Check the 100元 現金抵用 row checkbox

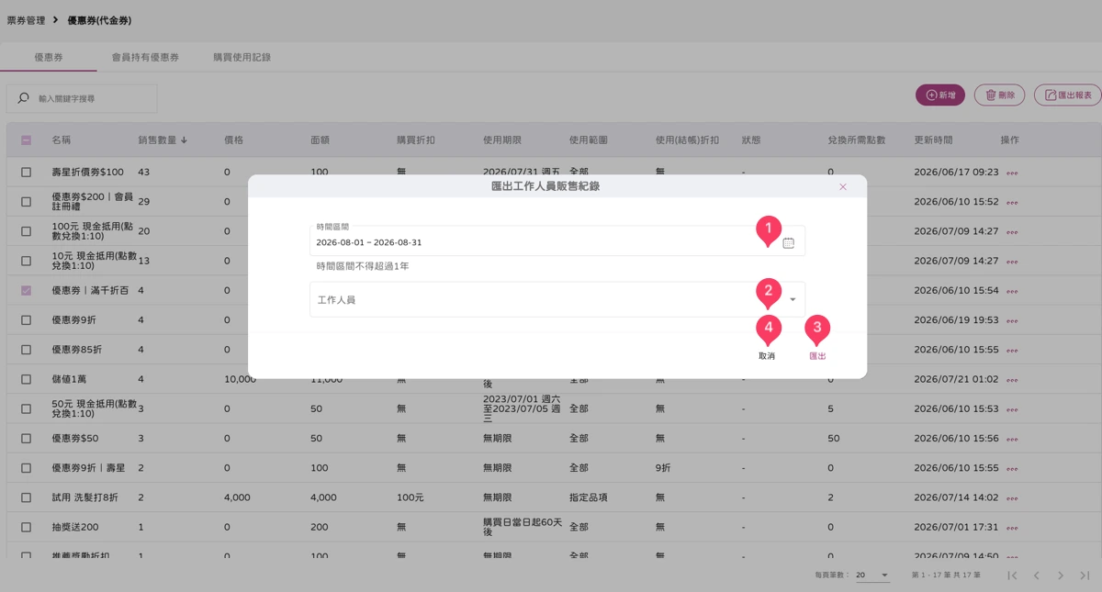coord(26,231)
